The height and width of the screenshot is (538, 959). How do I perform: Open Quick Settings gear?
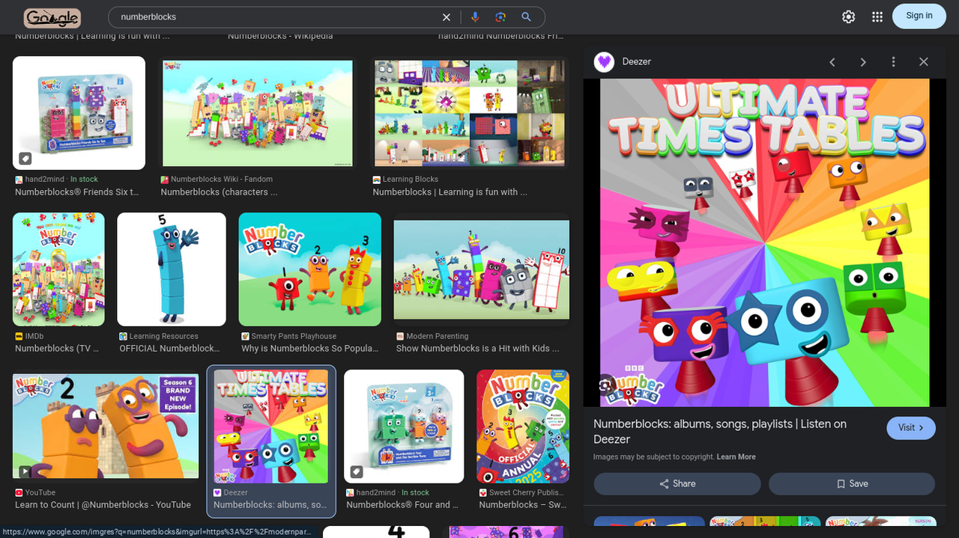click(849, 16)
